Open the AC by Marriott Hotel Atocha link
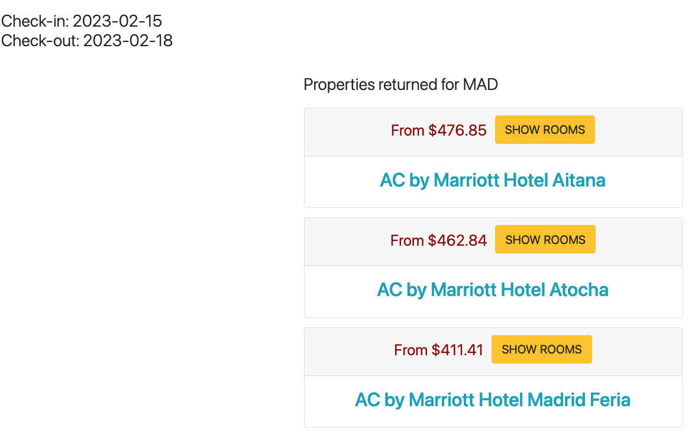 point(493,290)
